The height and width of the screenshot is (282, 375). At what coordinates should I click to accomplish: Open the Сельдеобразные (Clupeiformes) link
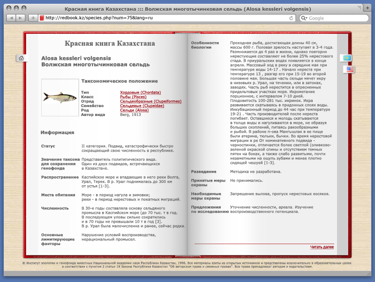150,101
